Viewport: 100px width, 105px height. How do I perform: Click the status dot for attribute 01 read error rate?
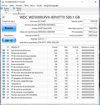click(x=4, y=50)
